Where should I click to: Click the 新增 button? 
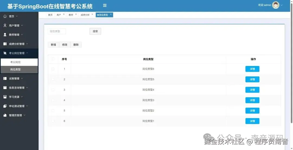click(53, 45)
